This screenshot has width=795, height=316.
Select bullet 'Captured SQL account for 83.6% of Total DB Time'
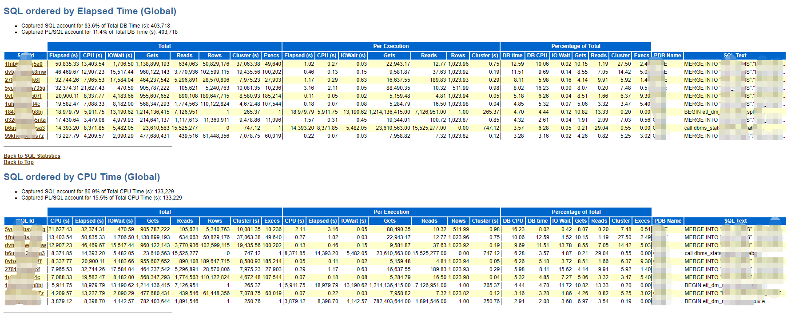click(95, 26)
